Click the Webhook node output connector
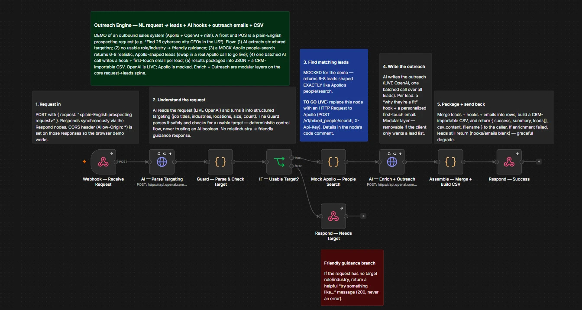The height and width of the screenshot is (310, 582). click(116, 162)
